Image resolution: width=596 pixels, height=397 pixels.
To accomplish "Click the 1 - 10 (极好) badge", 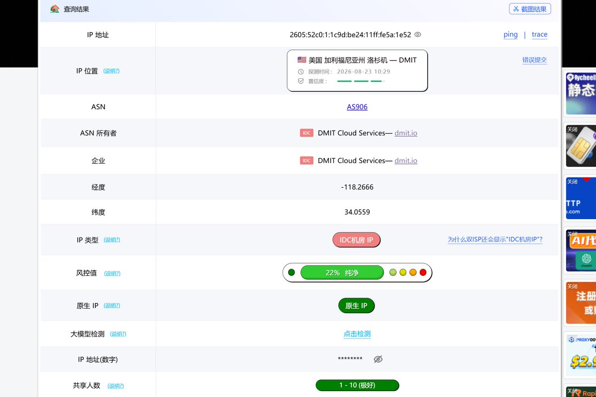I will [x=357, y=386].
